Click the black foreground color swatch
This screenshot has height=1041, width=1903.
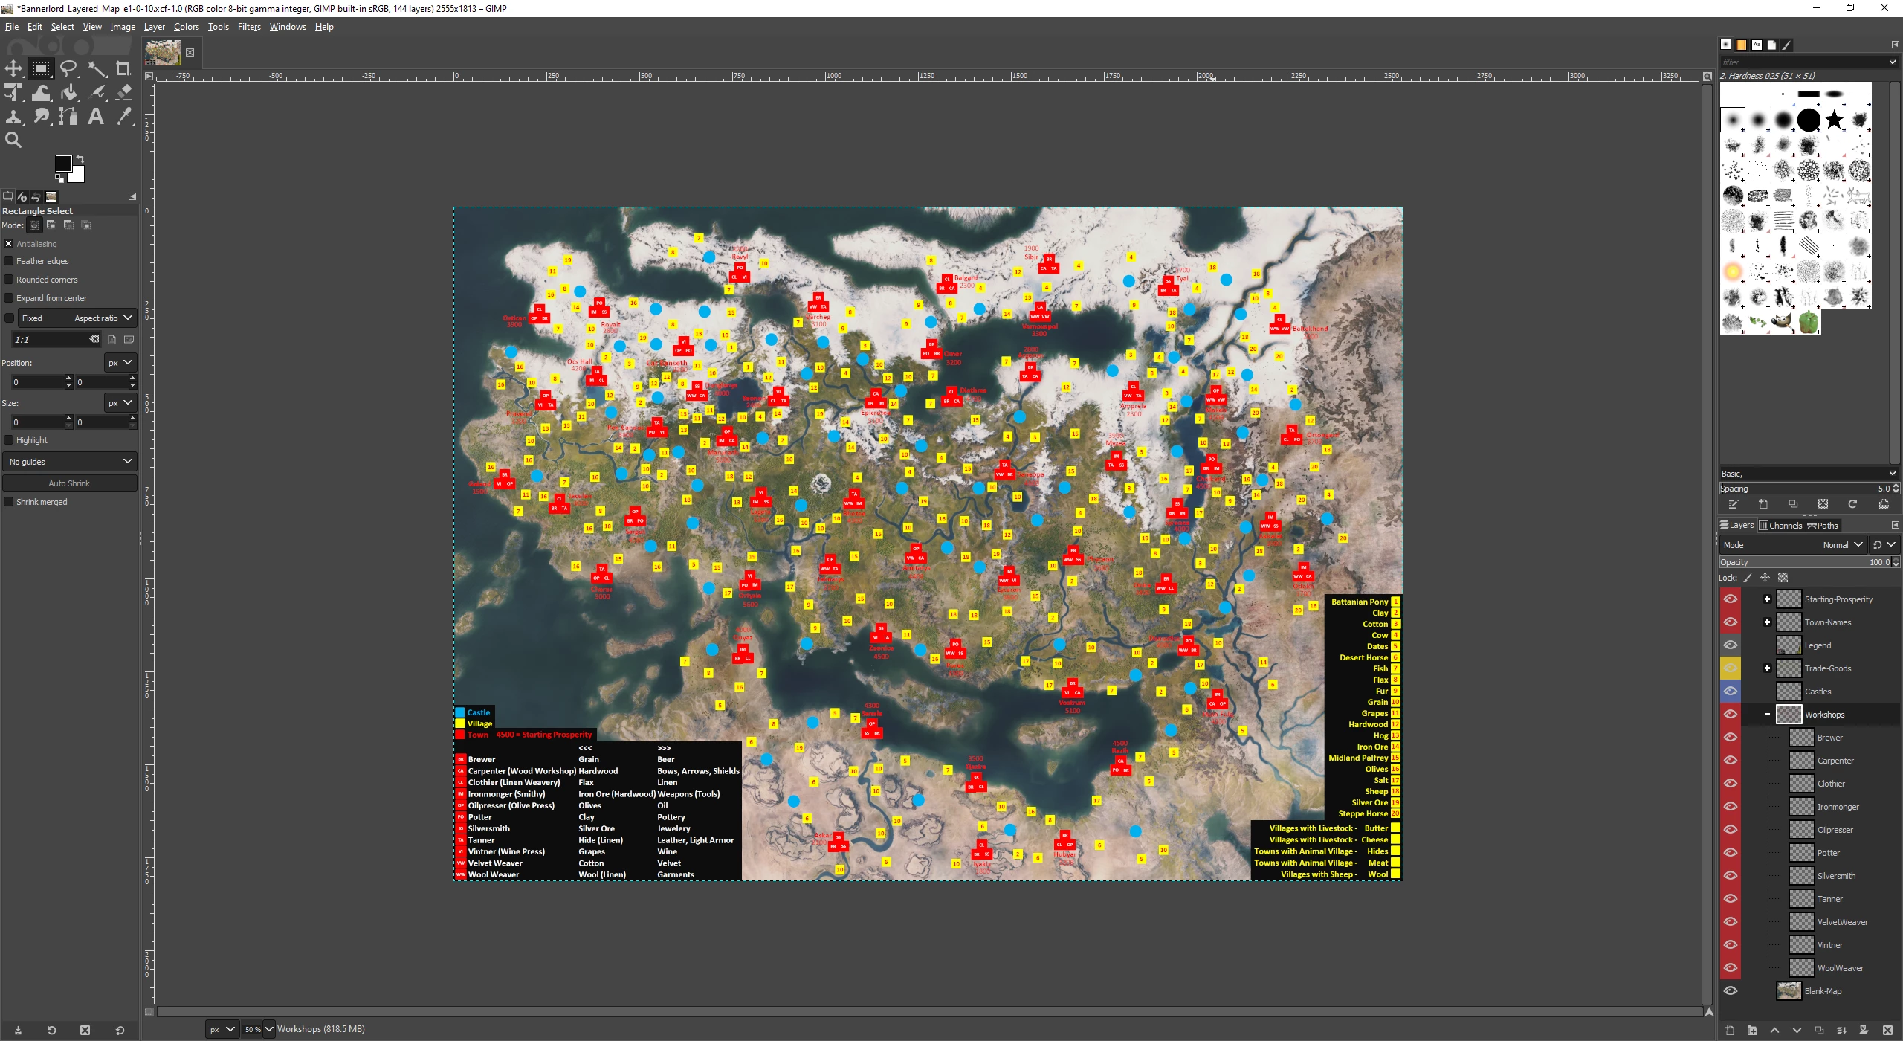(64, 163)
